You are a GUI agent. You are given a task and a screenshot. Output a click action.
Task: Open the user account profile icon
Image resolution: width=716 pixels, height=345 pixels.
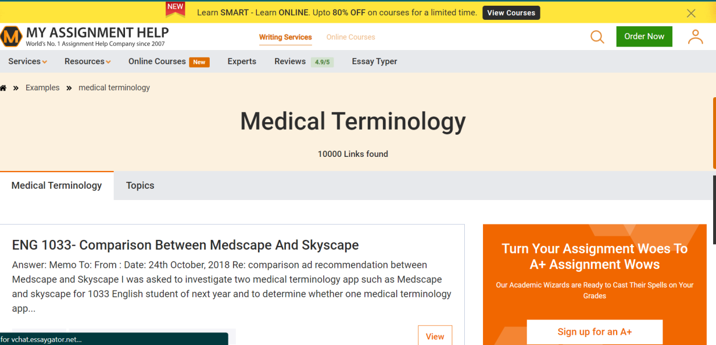[x=696, y=37]
